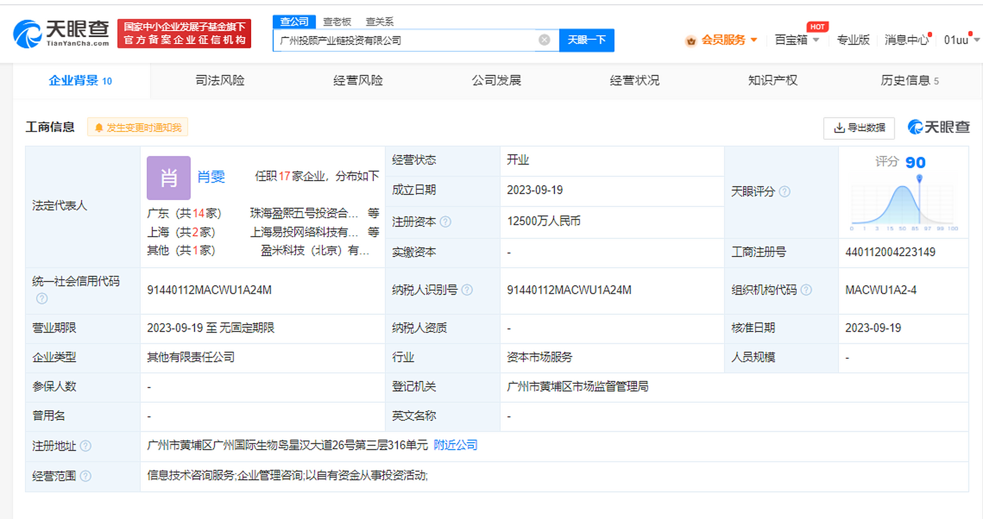
Task: Open the 知识产权 tab
Action: (x=772, y=80)
